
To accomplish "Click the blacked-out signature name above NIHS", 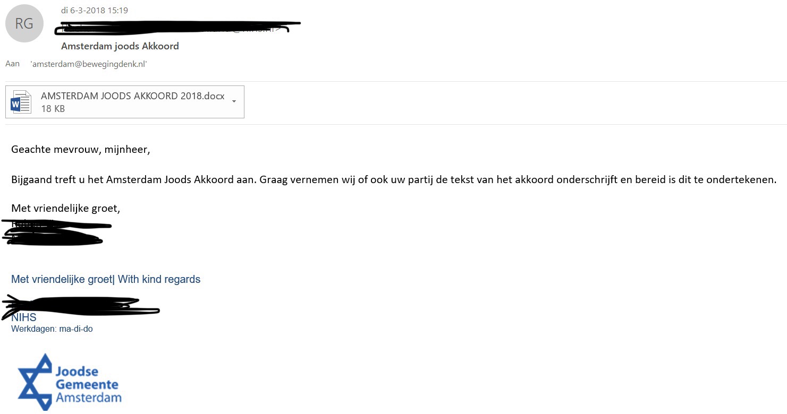I will (81, 306).
